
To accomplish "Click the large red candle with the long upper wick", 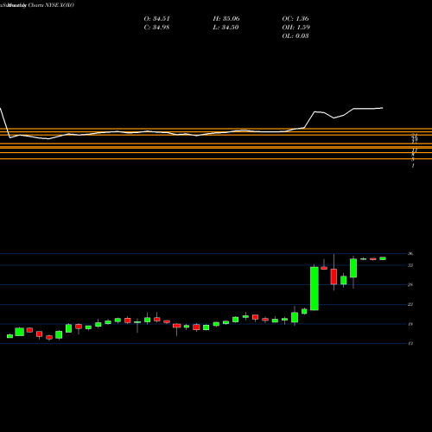I will pos(334,276).
